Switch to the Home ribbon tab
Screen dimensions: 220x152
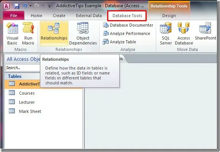(x=36, y=16)
